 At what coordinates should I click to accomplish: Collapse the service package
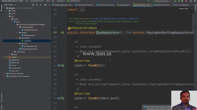tap(17, 43)
